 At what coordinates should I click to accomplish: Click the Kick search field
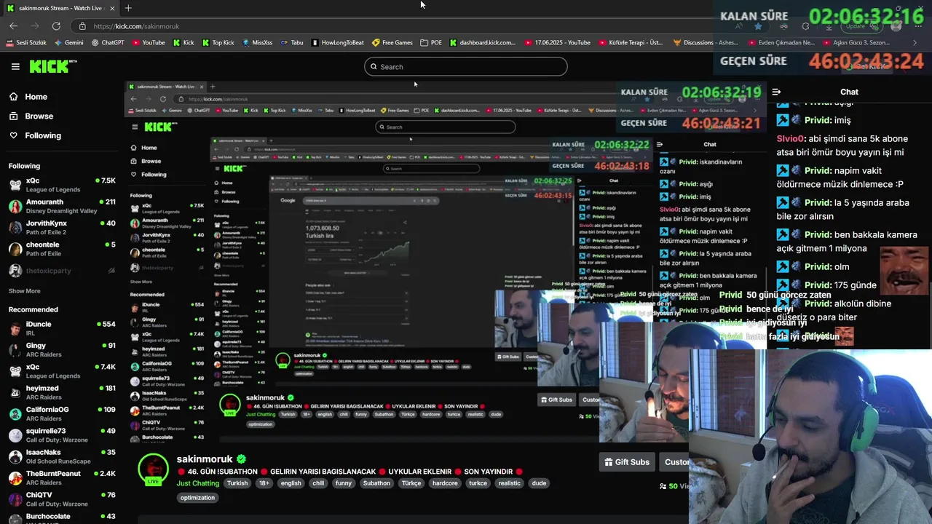[466, 67]
